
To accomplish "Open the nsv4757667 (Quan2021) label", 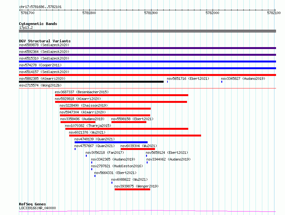I will tap(94, 146).
